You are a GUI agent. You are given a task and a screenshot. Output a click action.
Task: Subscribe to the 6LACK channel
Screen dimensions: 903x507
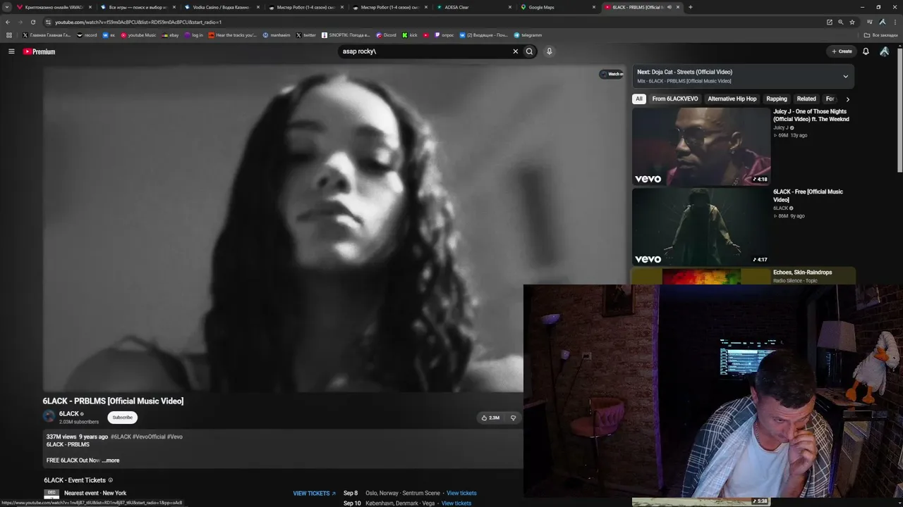coord(122,418)
